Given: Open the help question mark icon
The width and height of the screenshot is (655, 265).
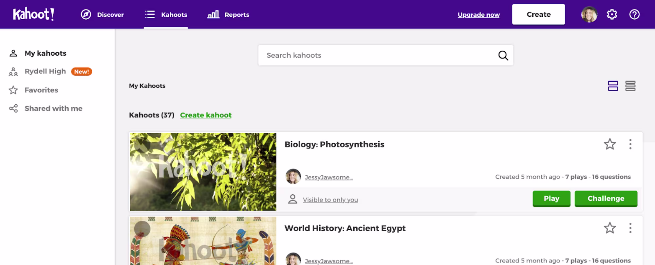Looking at the screenshot, I should click(x=634, y=14).
